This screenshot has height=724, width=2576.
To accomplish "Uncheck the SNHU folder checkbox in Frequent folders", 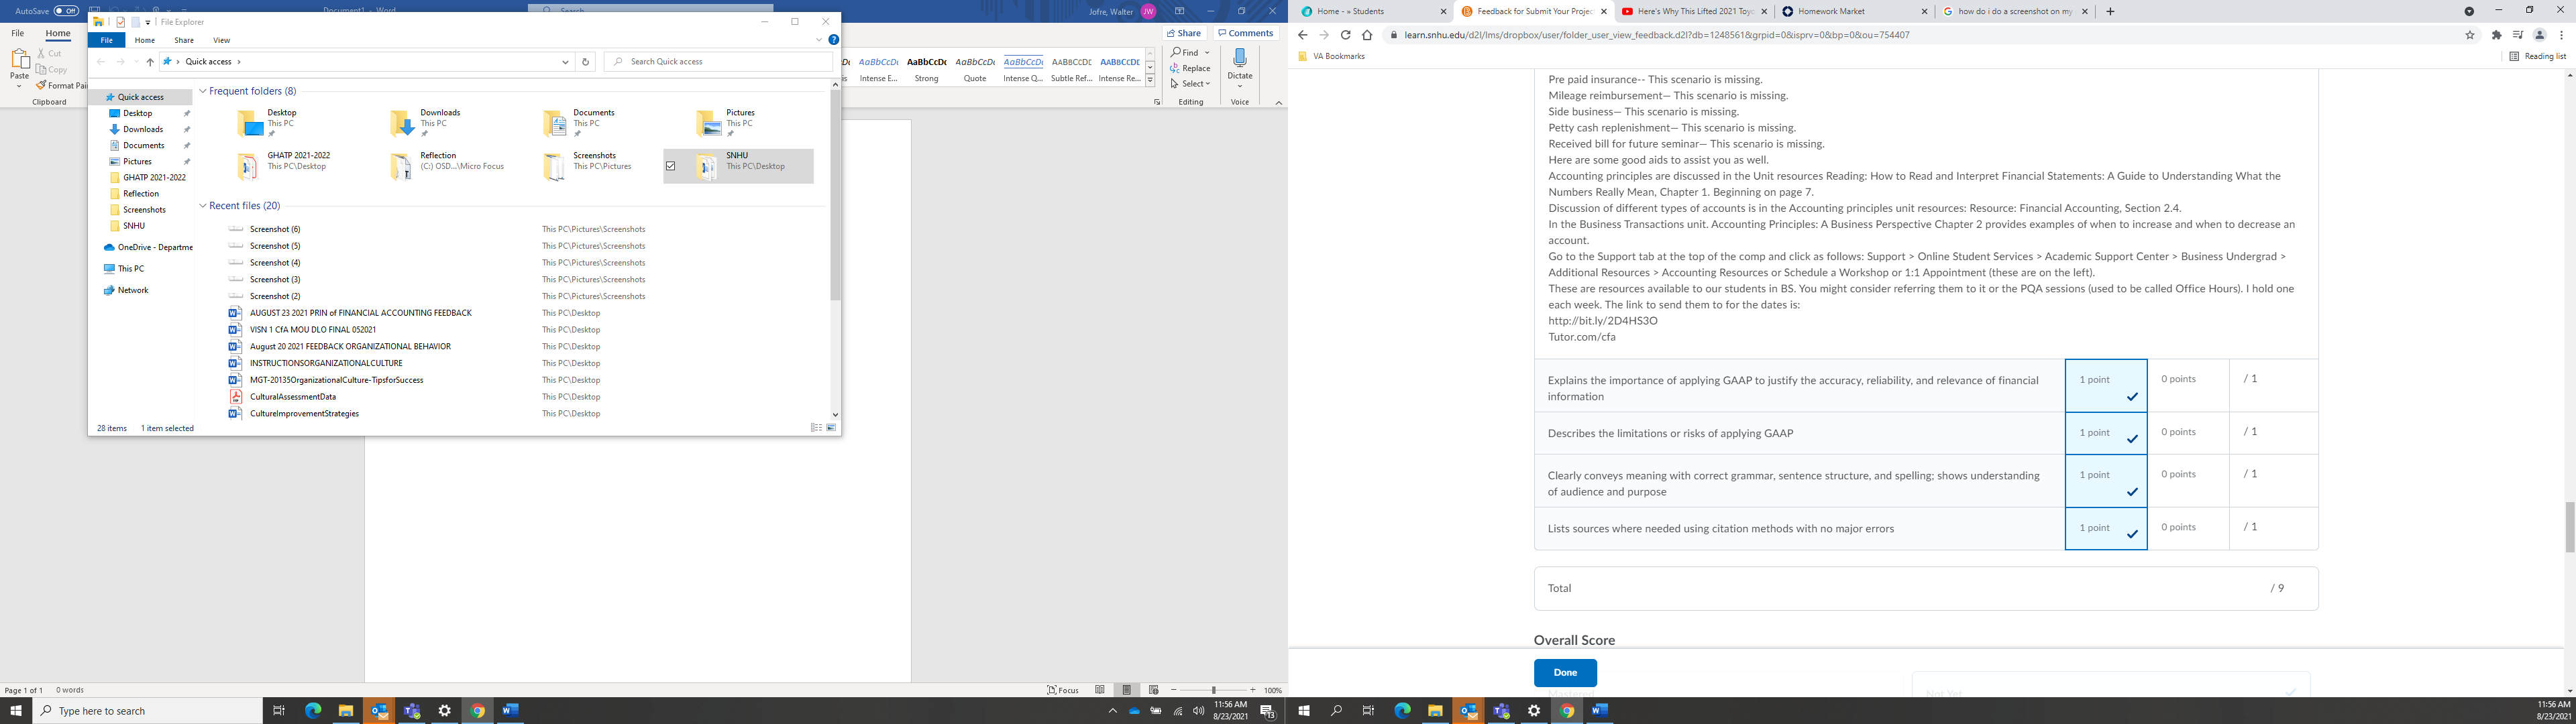I will pos(671,166).
